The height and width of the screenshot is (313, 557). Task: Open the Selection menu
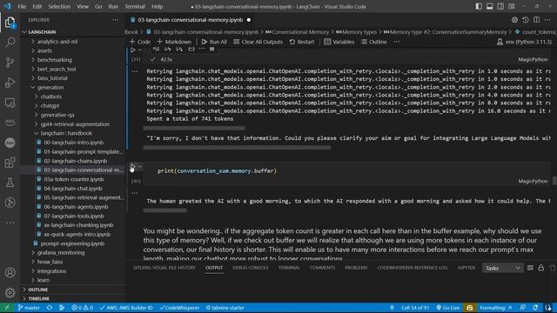[59, 6]
